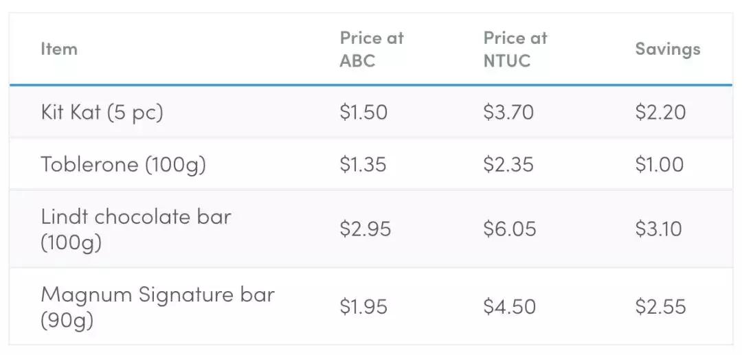The height and width of the screenshot is (355, 742).
Task: Click Lindt NTUC price $6.05
Action: click(509, 229)
